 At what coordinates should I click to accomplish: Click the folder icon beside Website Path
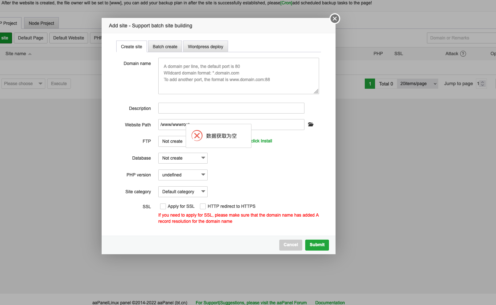[311, 125]
